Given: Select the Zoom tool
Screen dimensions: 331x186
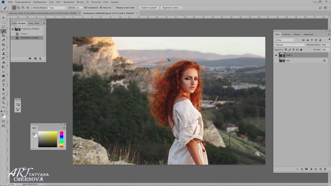Looking at the screenshot, I should [4, 103].
